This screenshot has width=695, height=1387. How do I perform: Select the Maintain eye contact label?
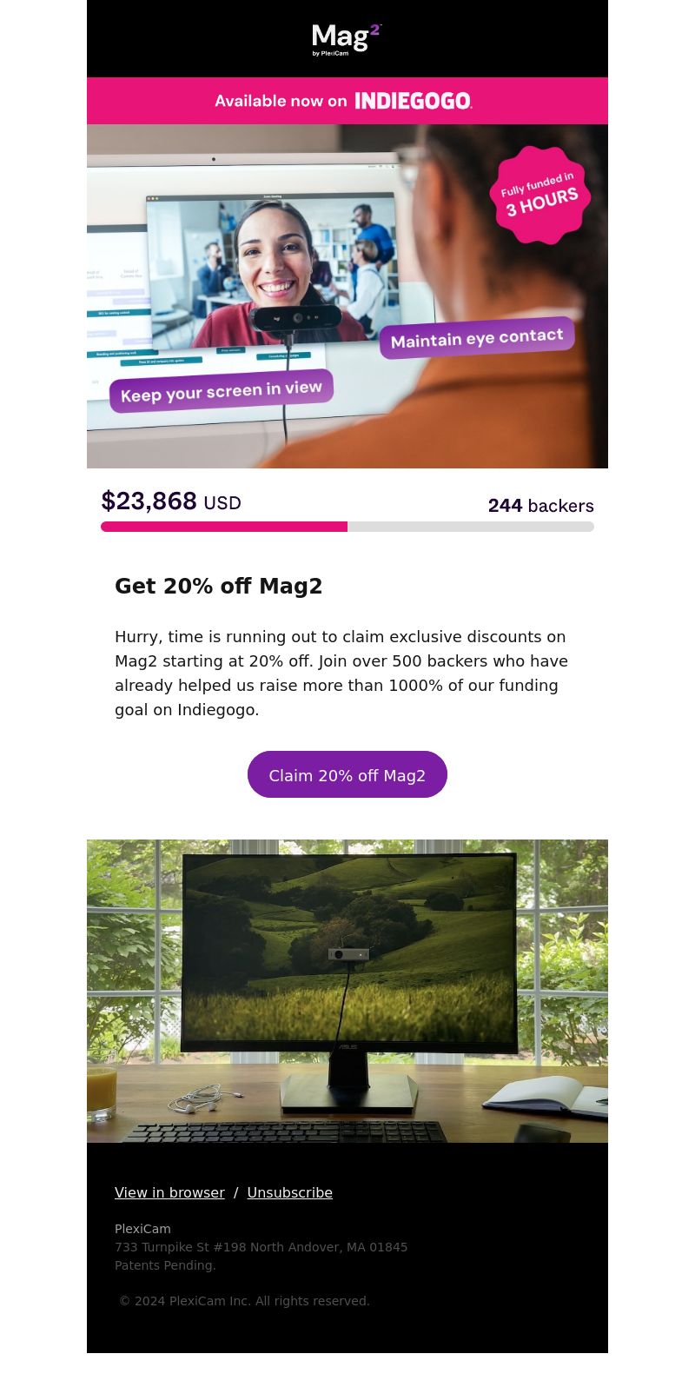(x=477, y=338)
